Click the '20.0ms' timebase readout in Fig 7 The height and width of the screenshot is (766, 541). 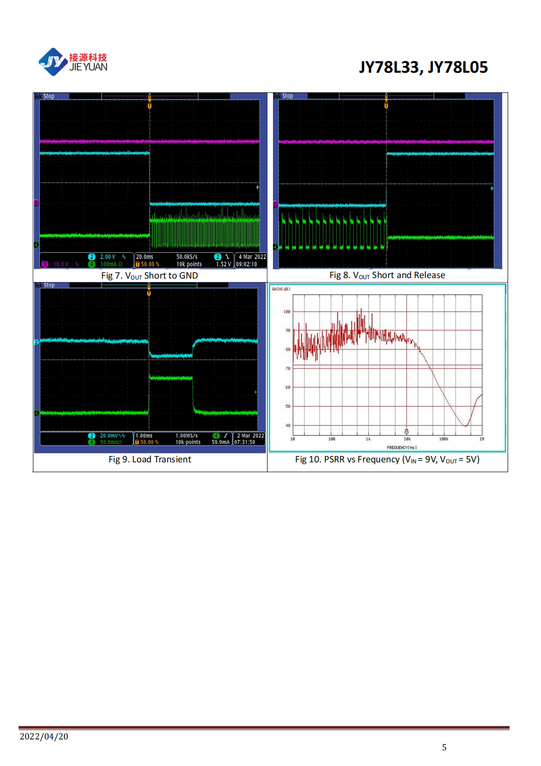(x=144, y=257)
